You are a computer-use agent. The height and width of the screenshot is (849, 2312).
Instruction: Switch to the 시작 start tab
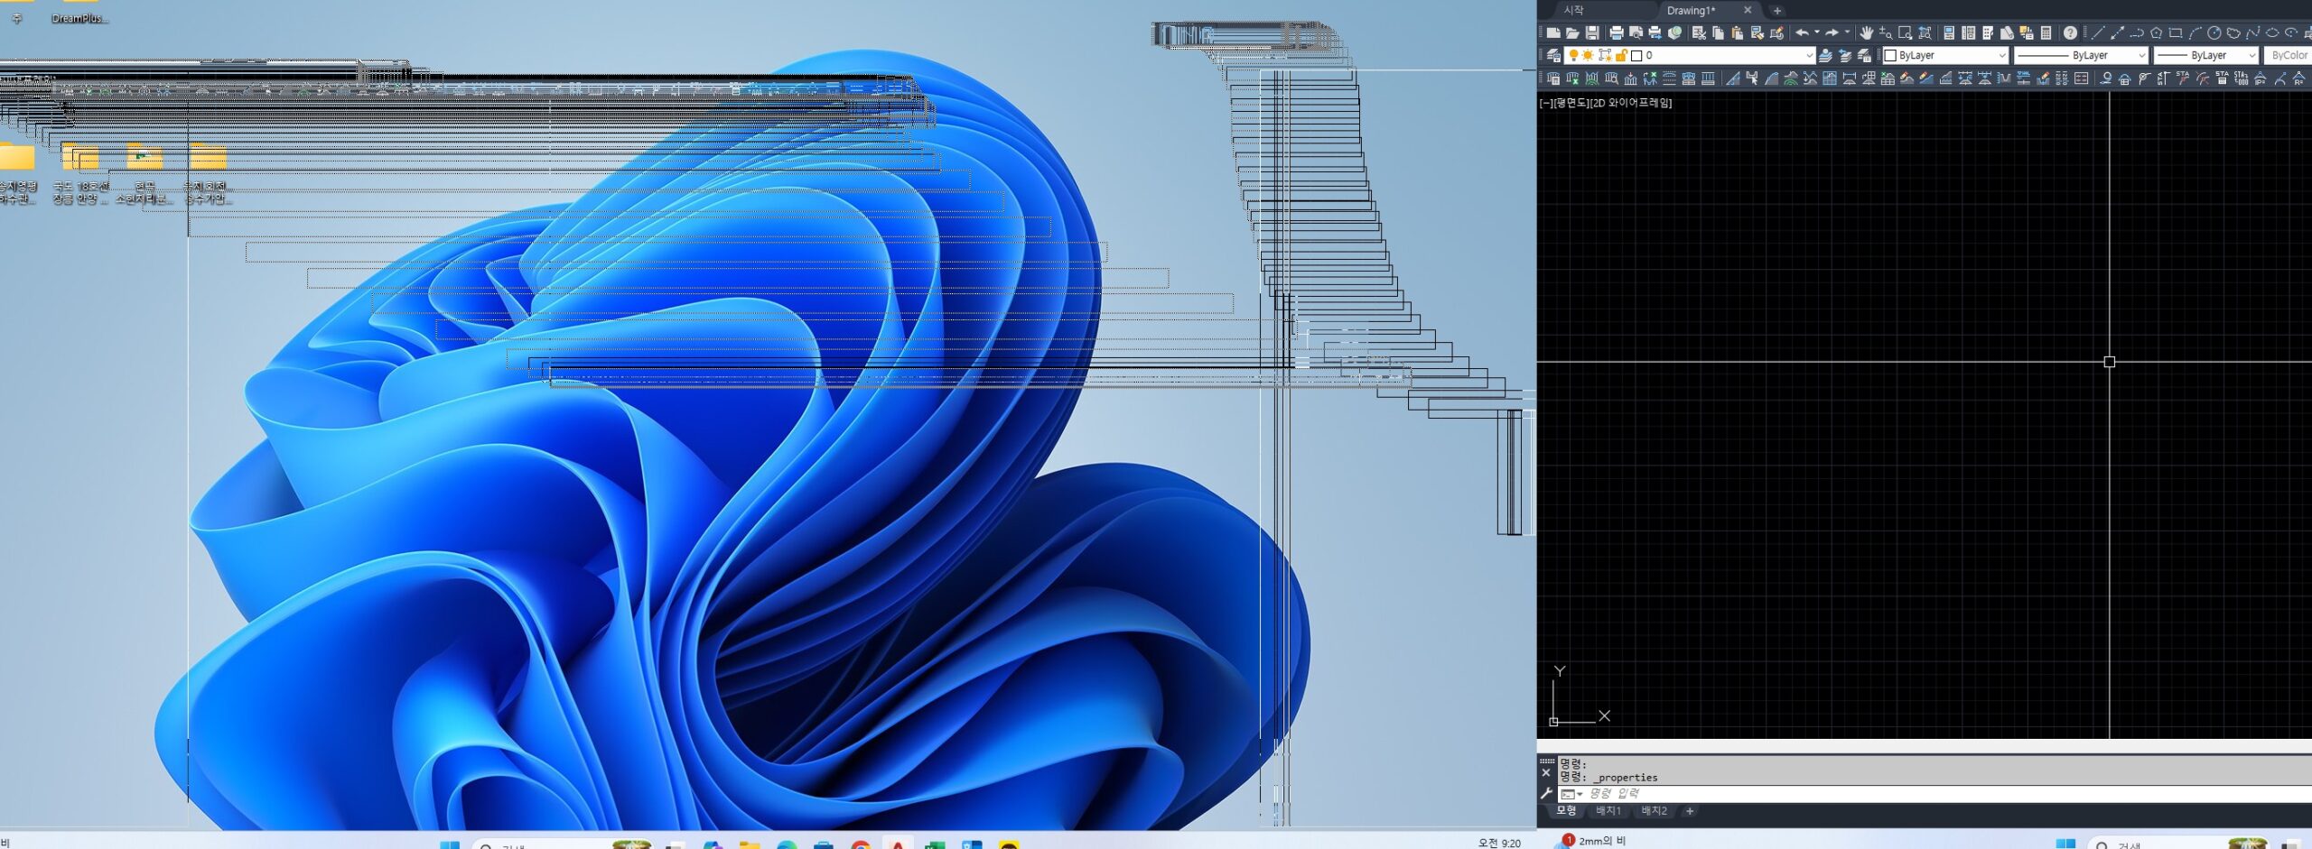coord(1573,11)
